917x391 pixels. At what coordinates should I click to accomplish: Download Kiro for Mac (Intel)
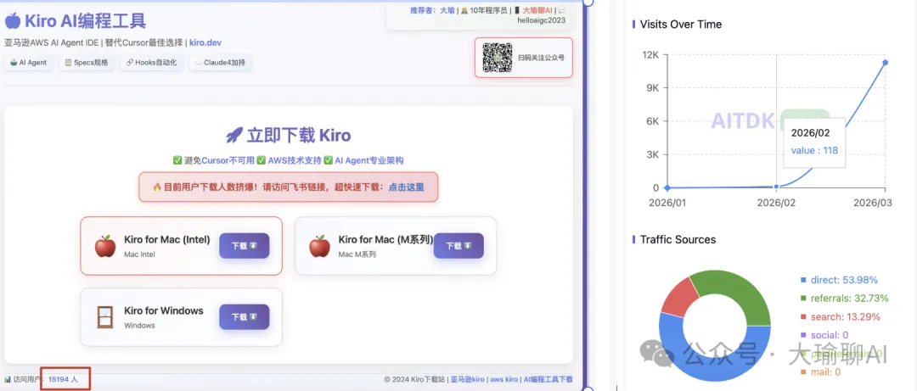pos(245,246)
